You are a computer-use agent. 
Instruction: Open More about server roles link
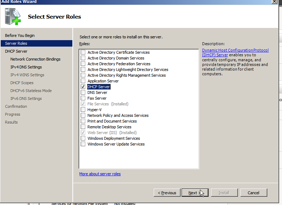pos(100,174)
